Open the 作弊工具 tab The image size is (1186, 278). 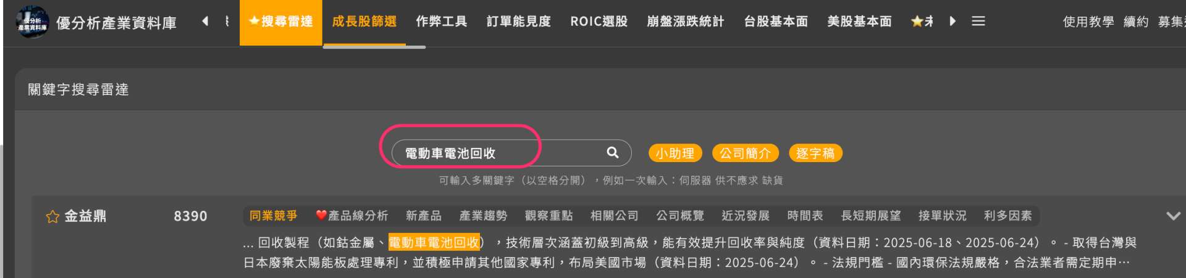[442, 22]
